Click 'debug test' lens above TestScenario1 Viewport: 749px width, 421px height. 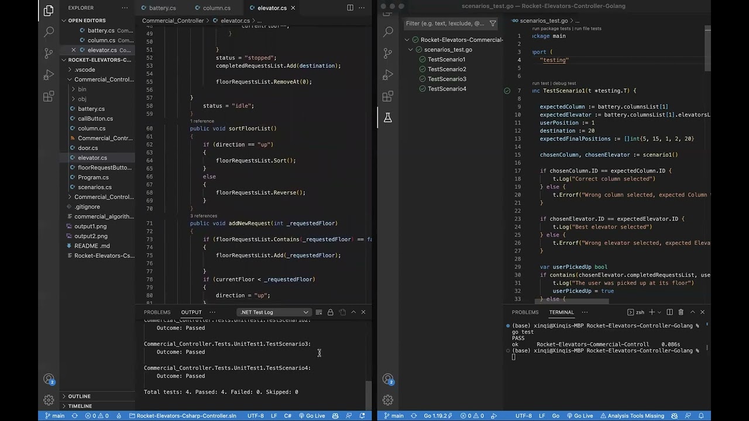click(x=564, y=83)
